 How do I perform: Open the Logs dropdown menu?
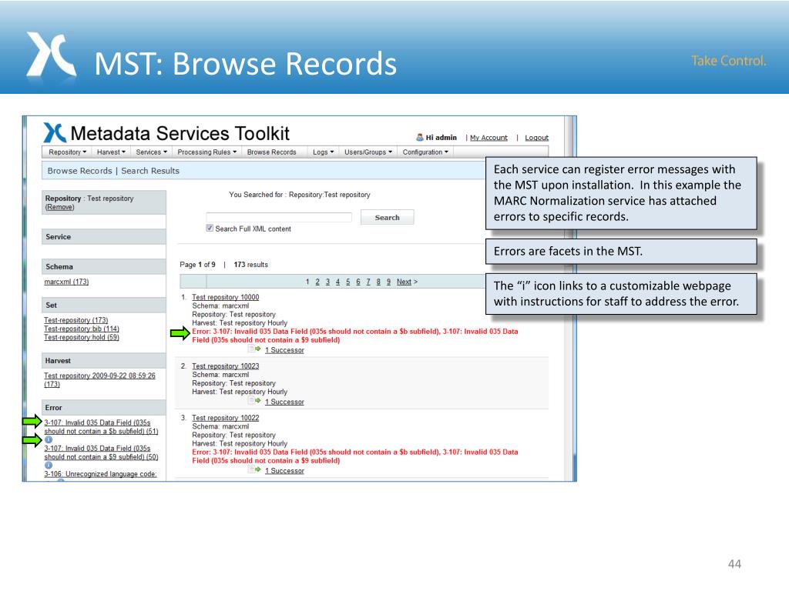coord(323,152)
